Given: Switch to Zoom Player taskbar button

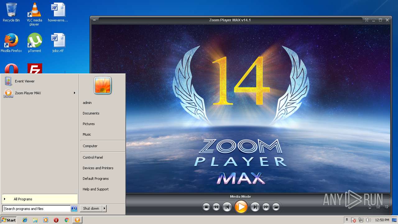Looking at the screenshot, I should pos(77,220).
